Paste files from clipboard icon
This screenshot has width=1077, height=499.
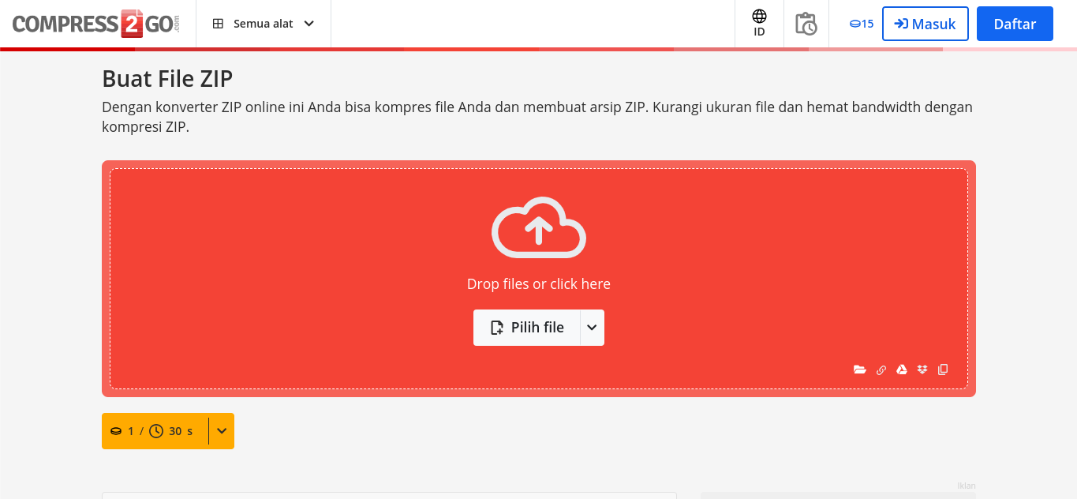point(944,370)
